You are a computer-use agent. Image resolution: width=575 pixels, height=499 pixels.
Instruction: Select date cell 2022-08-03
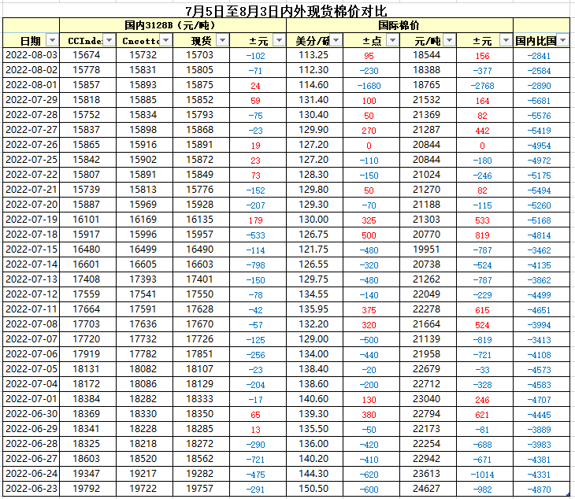pyautogui.click(x=32, y=55)
